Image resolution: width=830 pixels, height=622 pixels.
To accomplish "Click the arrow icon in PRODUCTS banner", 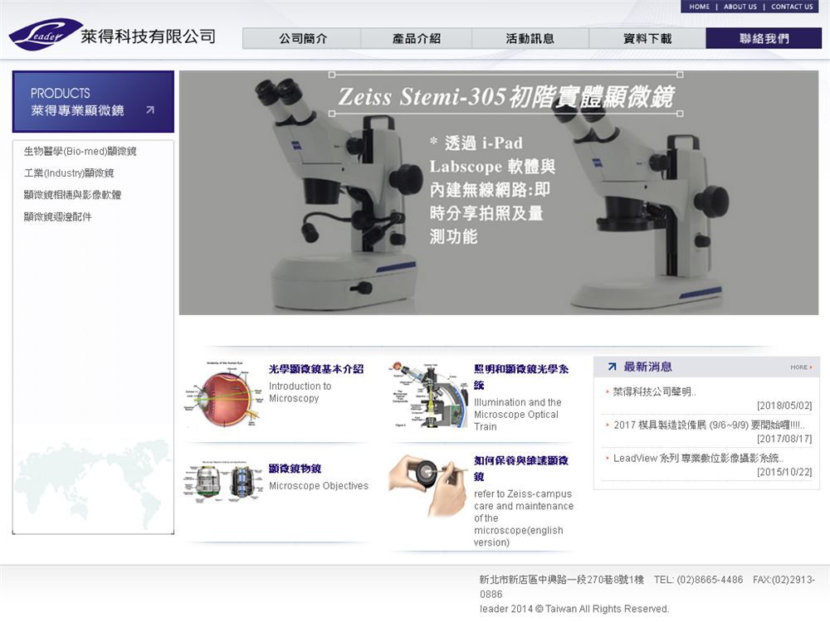I will pos(149,110).
